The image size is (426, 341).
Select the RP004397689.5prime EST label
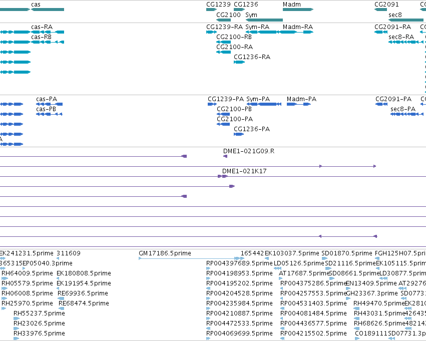click(x=239, y=263)
